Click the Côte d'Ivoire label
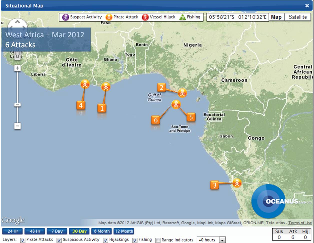The width and height of the screenshot is (314, 243). [72, 62]
